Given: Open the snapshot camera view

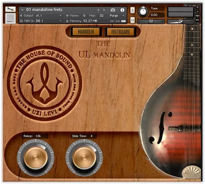Looking at the screenshot, I should (113, 10).
